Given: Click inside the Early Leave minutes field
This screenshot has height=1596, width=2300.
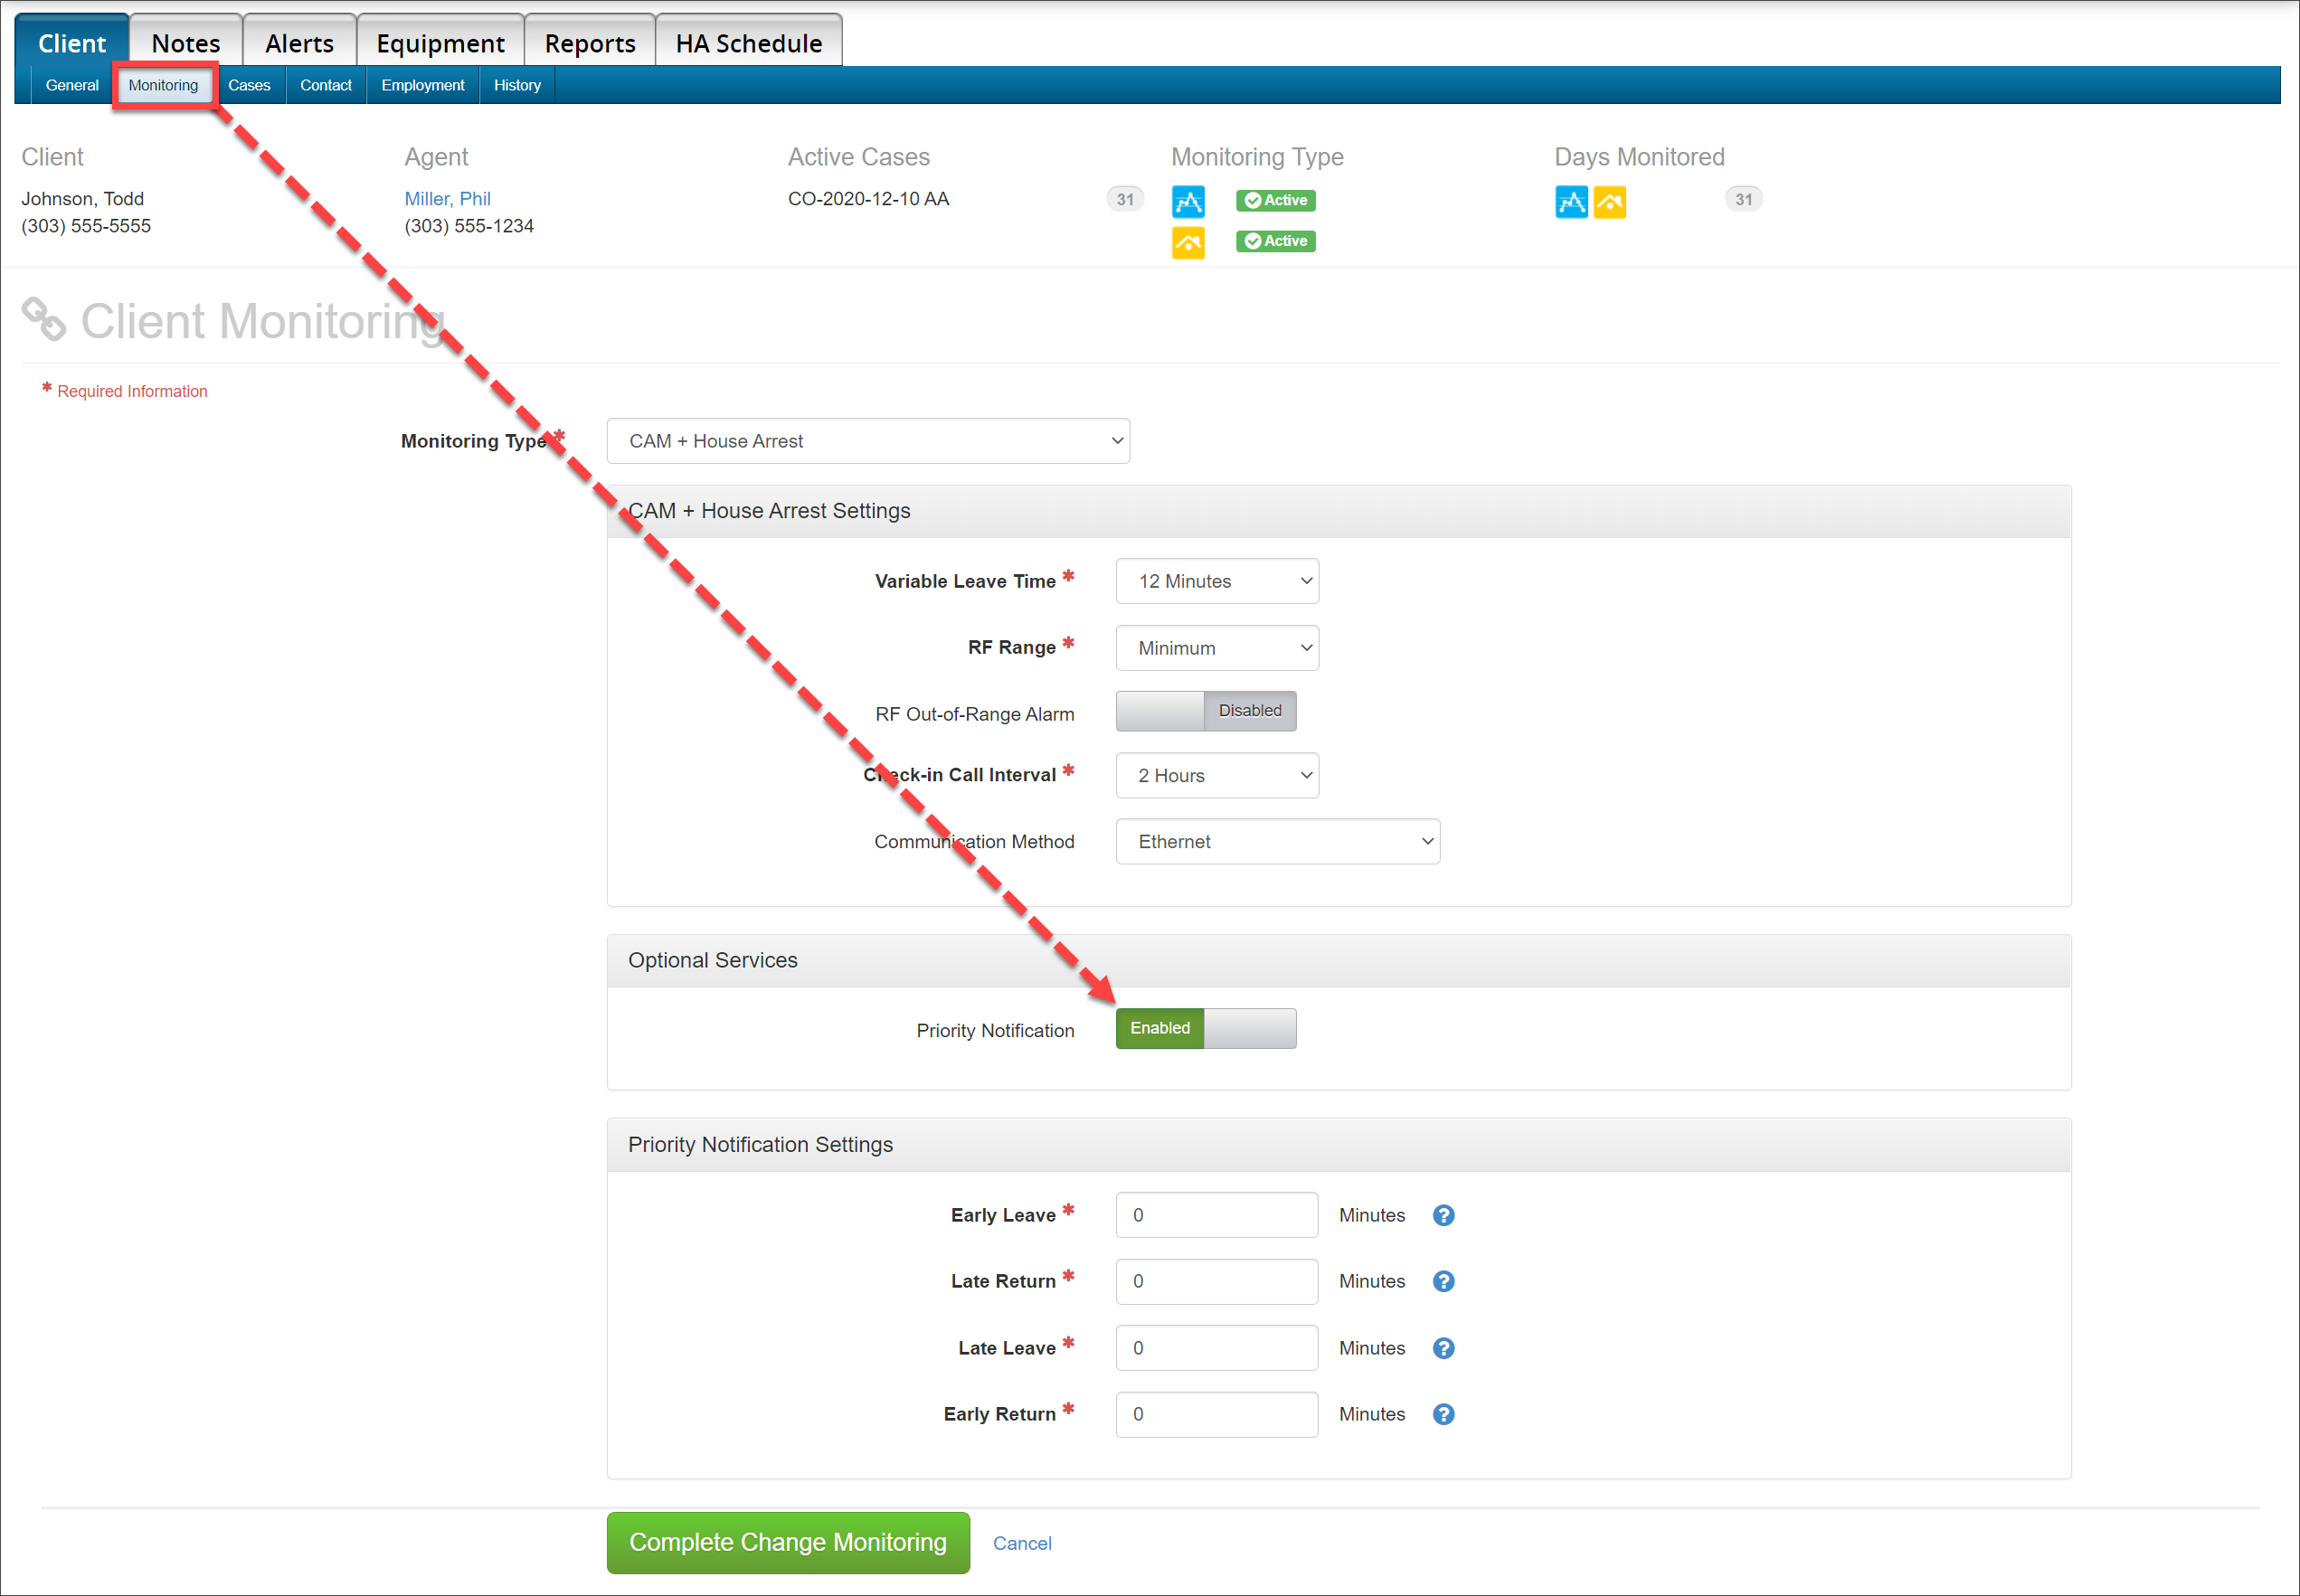Looking at the screenshot, I should [1216, 1215].
